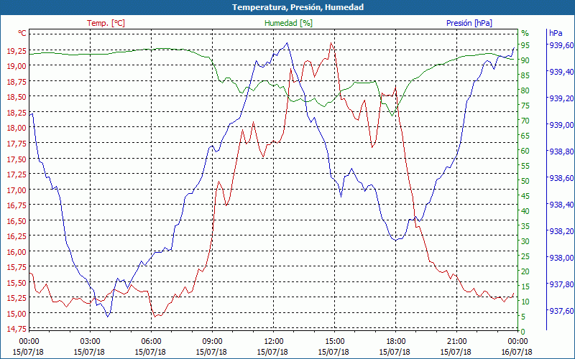
Task: Click time axis label '09:00'
Action: (x=212, y=342)
